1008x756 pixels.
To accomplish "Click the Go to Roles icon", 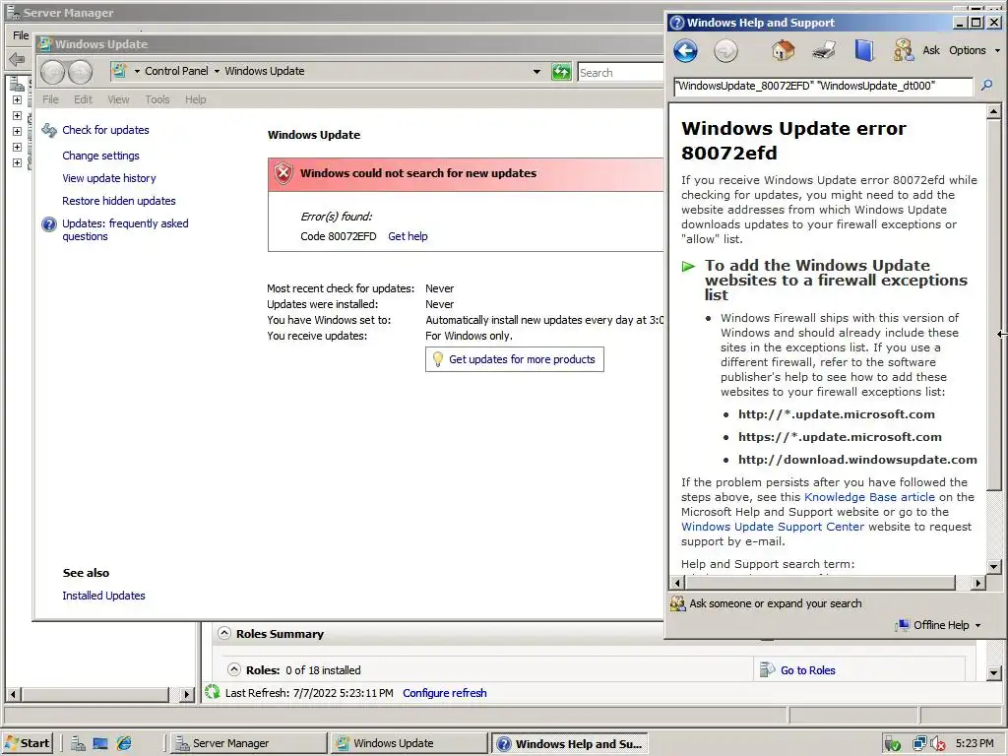I will point(767,669).
